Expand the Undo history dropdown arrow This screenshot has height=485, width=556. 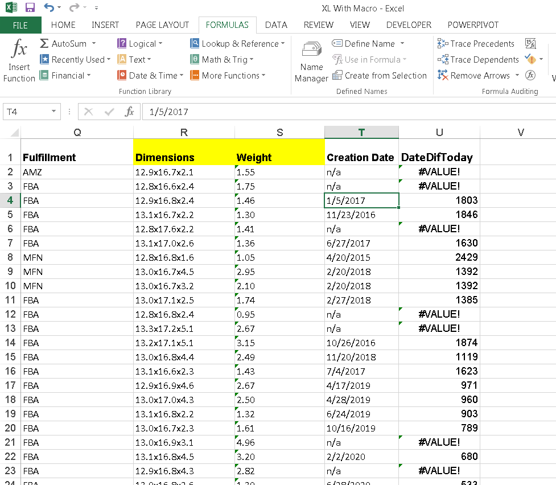tap(59, 7)
